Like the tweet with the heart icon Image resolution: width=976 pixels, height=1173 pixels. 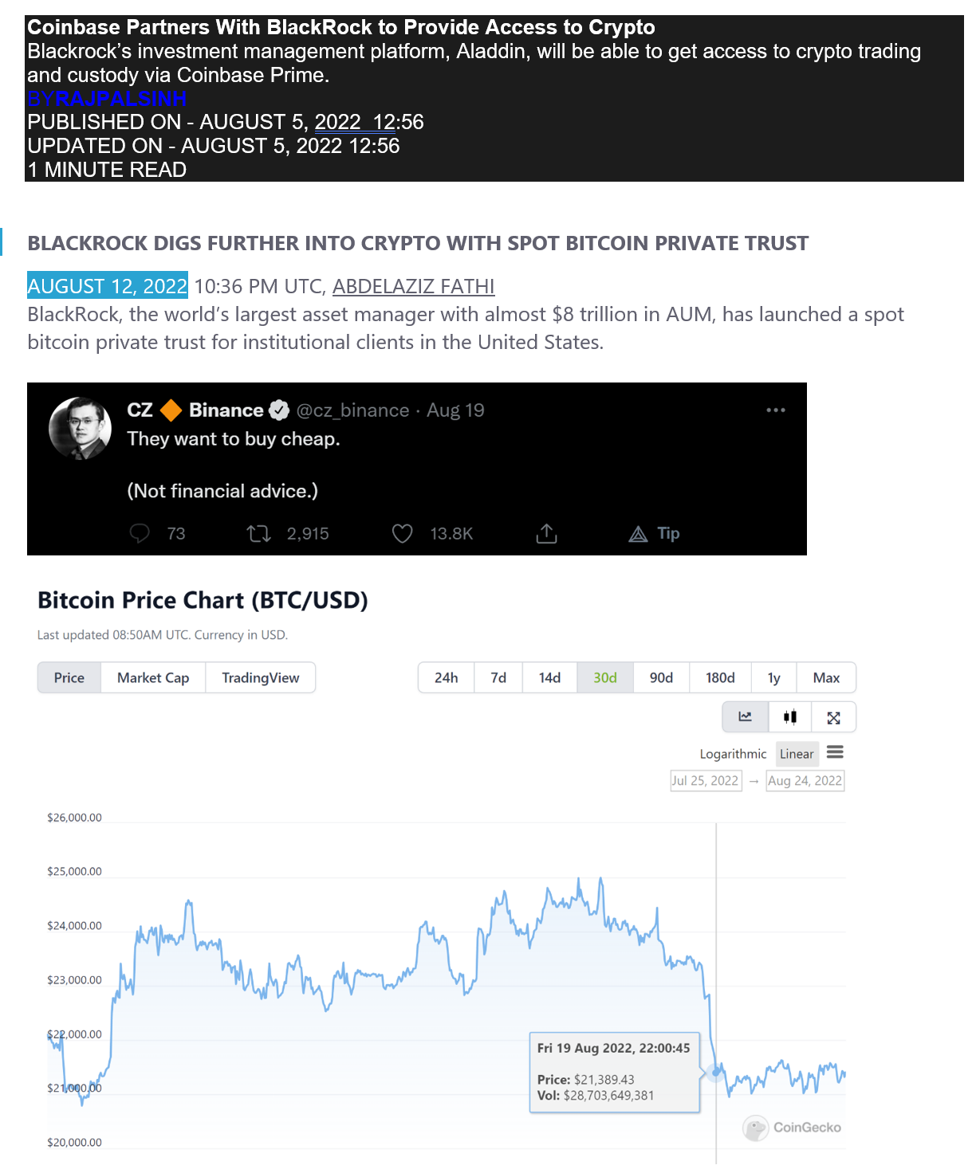click(403, 533)
